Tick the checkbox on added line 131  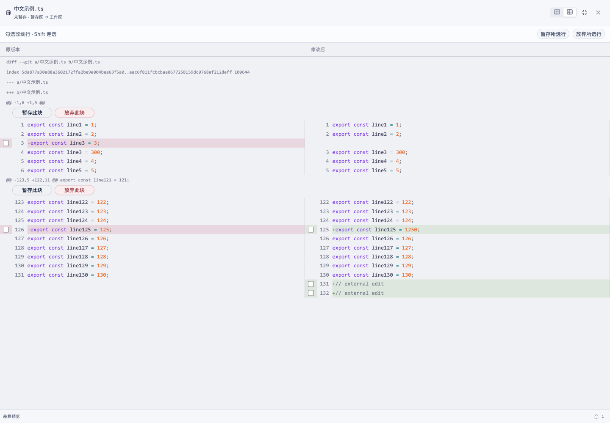tap(311, 284)
